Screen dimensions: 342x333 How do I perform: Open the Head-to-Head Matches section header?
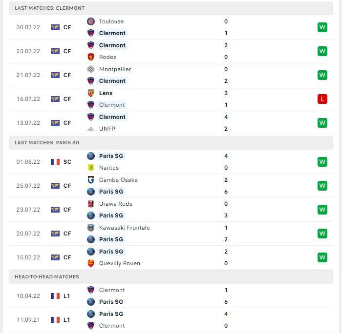click(x=171, y=277)
